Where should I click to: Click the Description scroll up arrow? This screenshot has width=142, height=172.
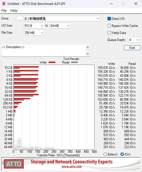pyautogui.click(x=88, y=47)
